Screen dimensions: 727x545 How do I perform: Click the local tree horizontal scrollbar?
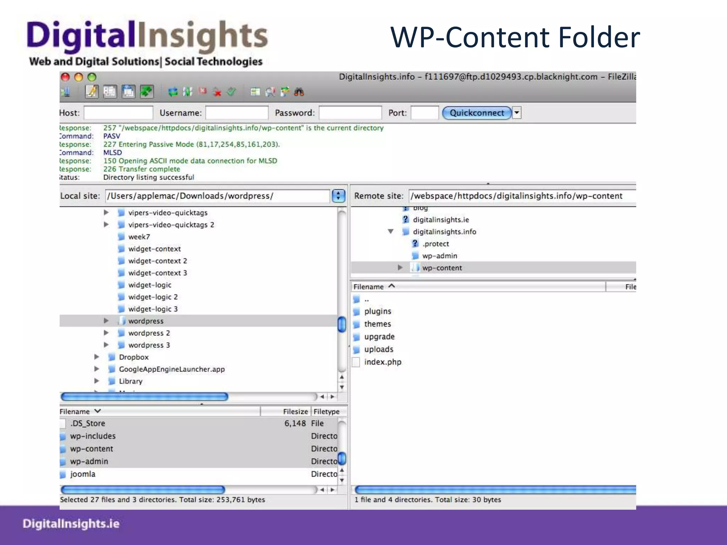pos(144,397)
